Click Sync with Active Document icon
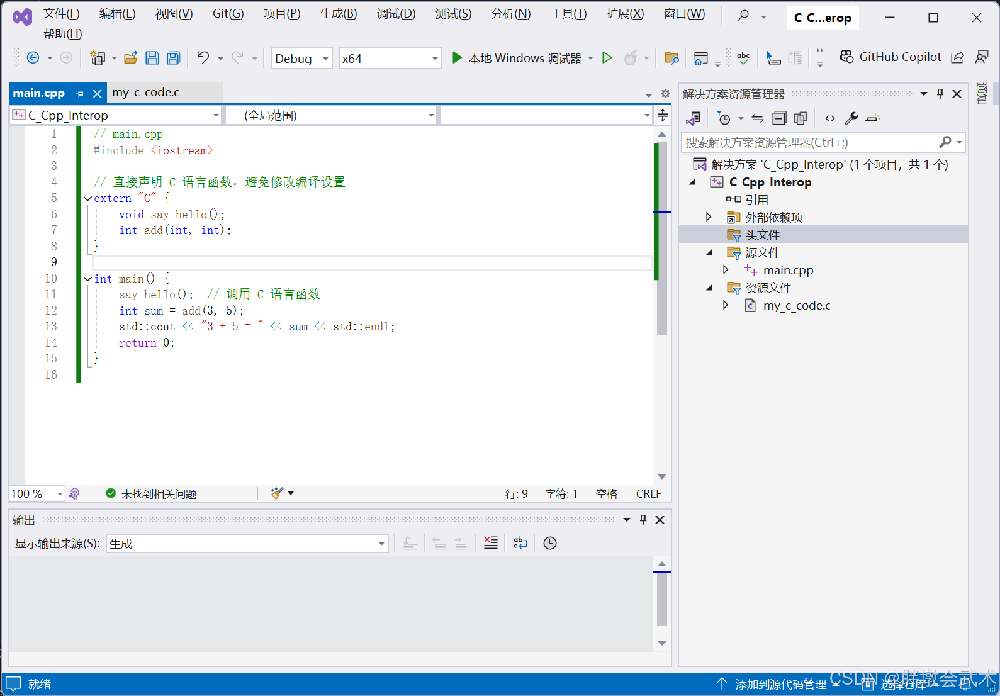 coord(758,118)
